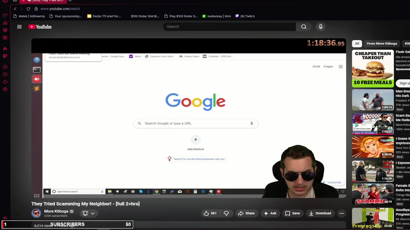
Task: Open the Factor 75 brief bookmark
Action: [x=104, y=16]
